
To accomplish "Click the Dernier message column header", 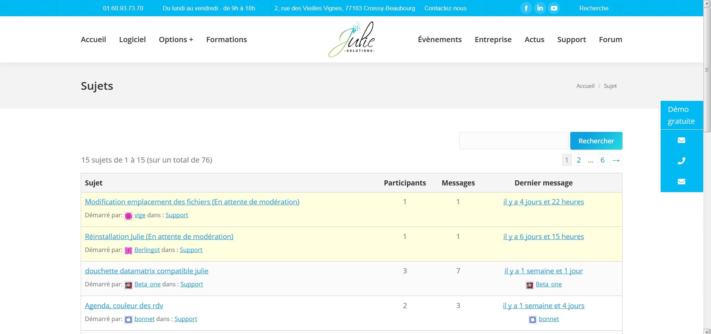I will coord(544,183).
